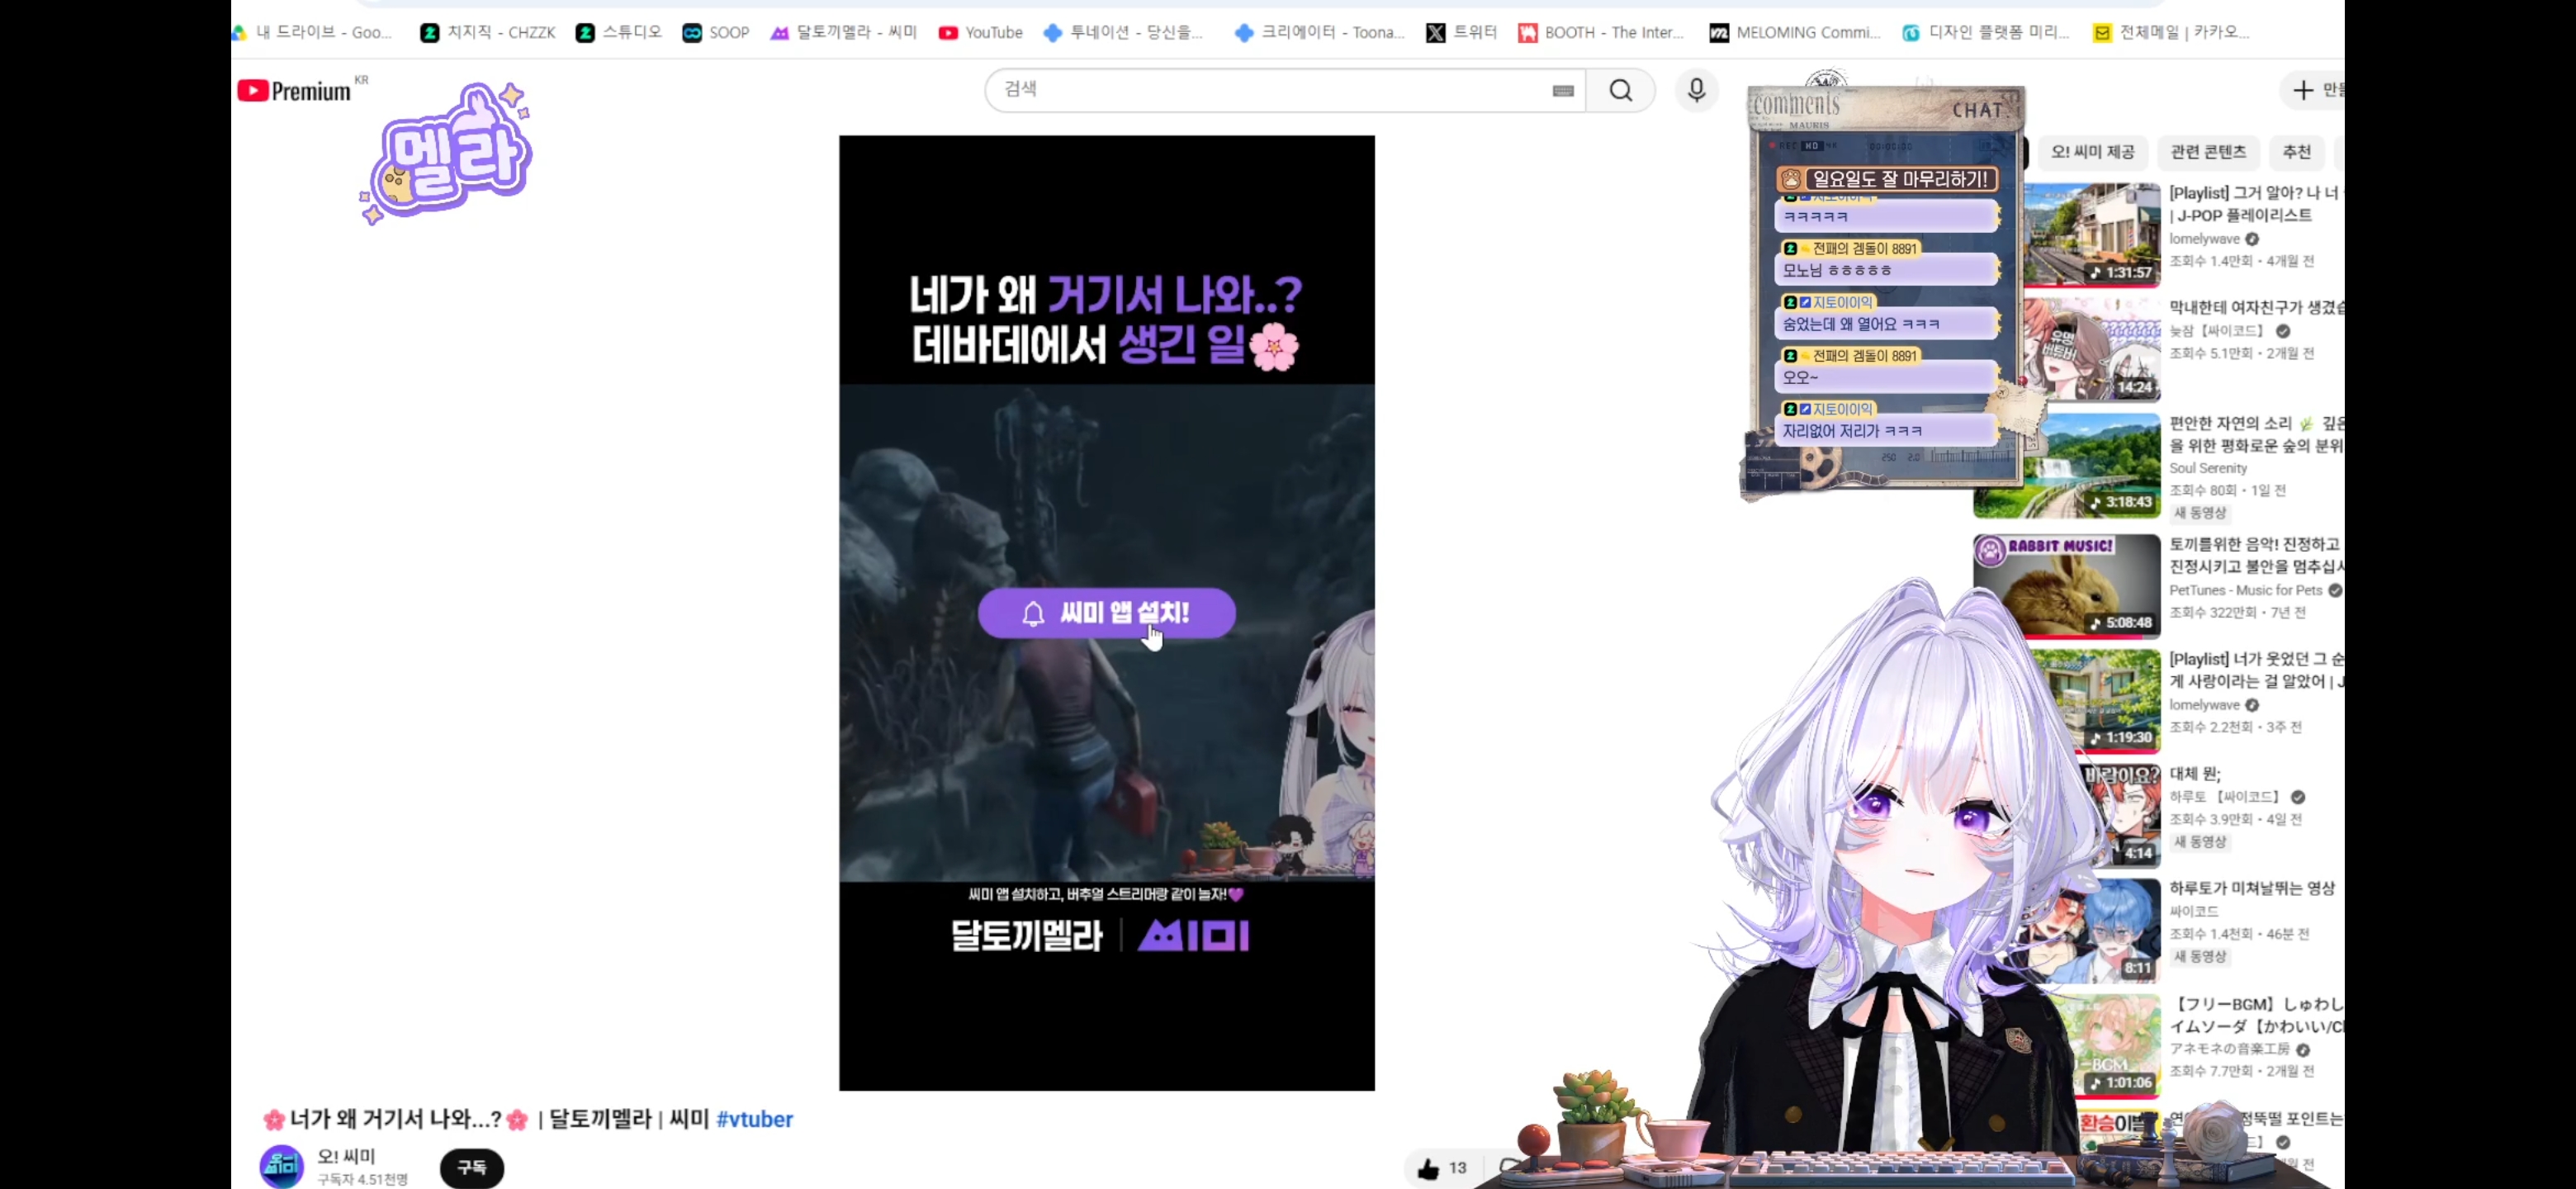
Task: Open the MELOMING Commission bookmark
Action: click(x=1795, y=32)
